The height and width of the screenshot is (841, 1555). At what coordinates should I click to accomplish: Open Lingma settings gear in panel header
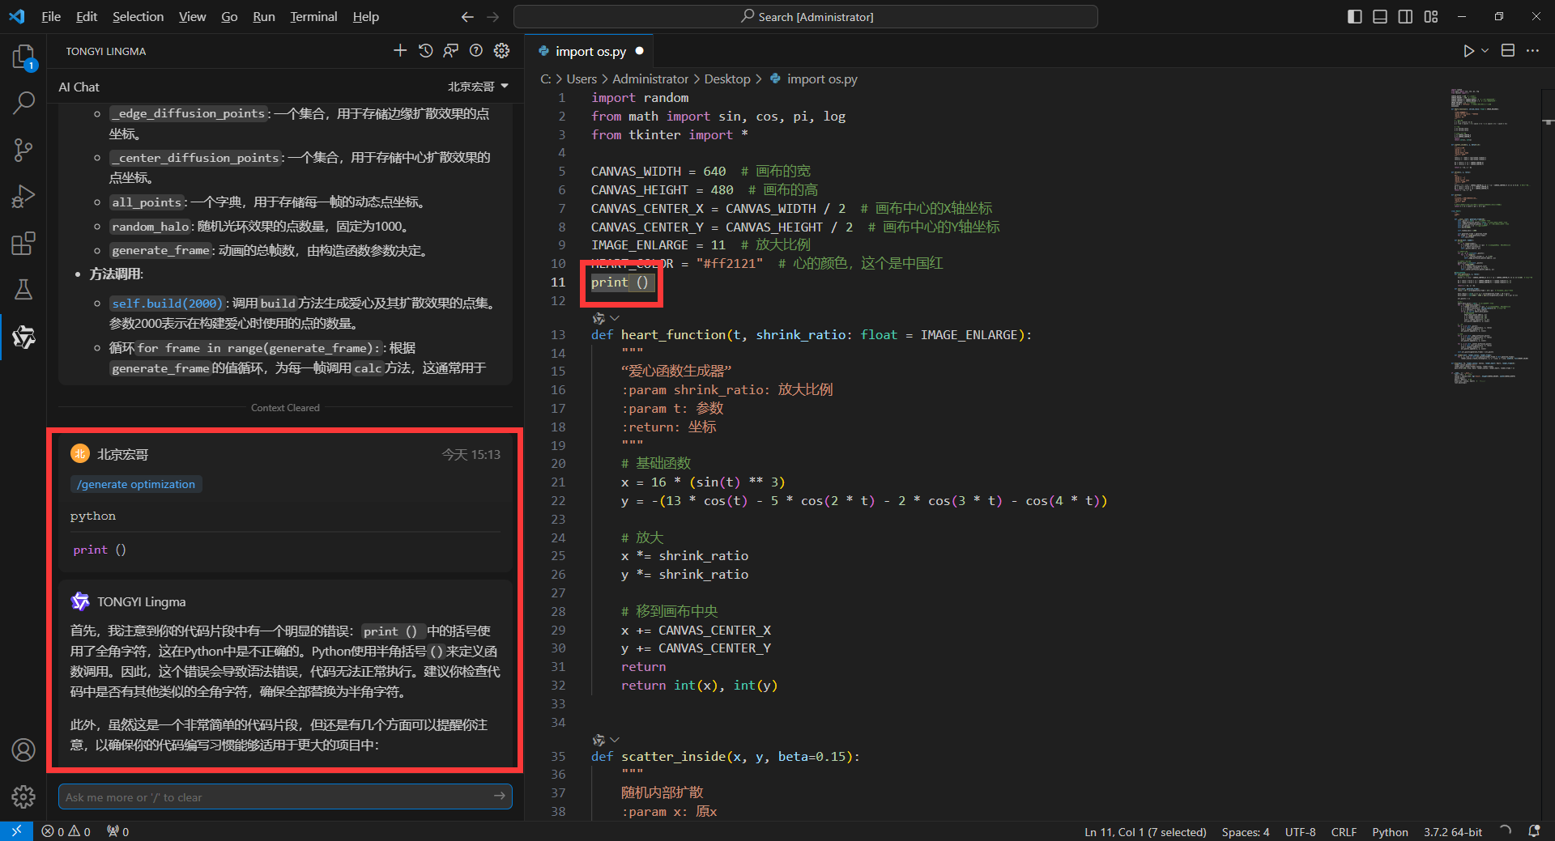[x=502, y=51]
